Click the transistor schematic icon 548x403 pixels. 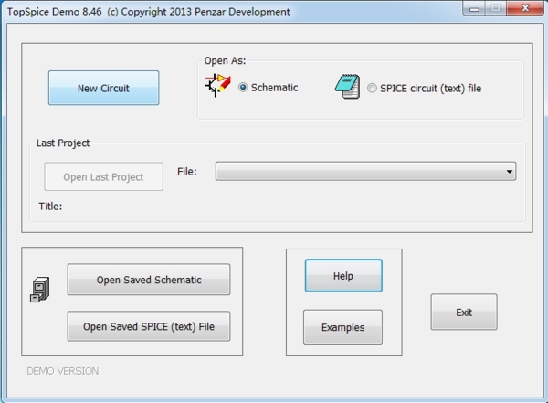coord(217,87)
